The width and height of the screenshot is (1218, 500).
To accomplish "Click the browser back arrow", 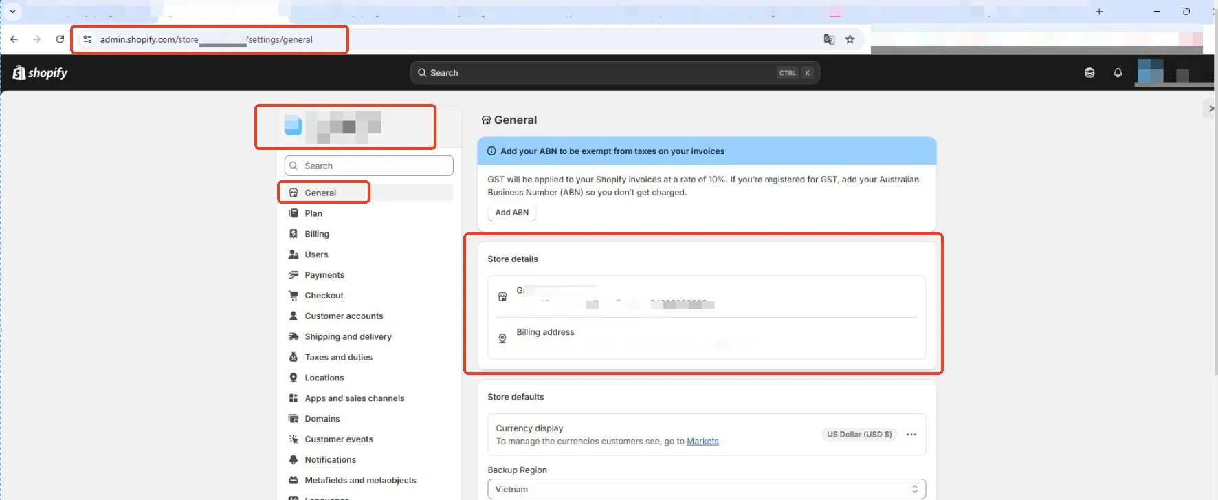I will pyautogui.click(x=14, y=39).
